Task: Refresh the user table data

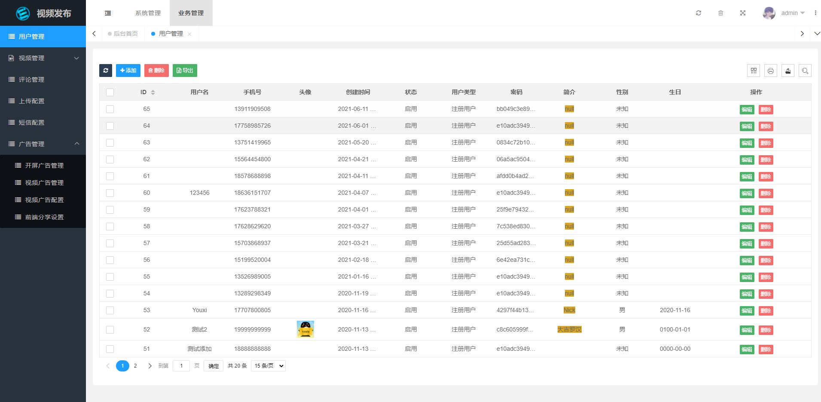Action: click(106, 71)
